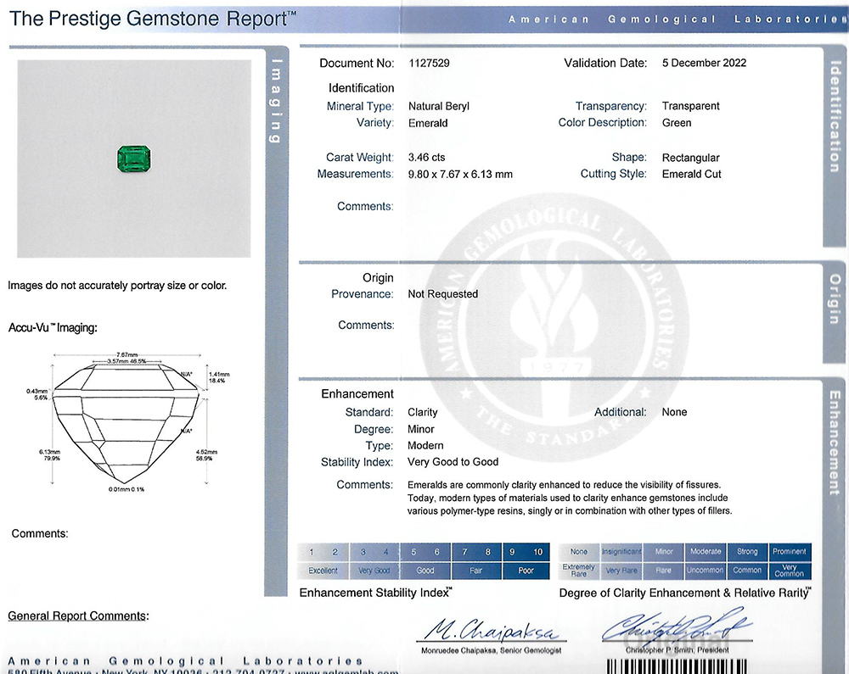Click the barcode at bottom right

(x=676, y=666)
